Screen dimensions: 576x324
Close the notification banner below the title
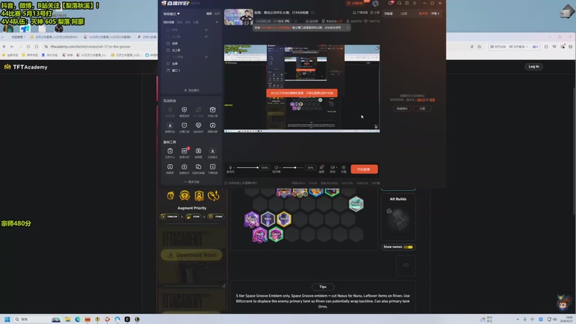tap(347, 27)
